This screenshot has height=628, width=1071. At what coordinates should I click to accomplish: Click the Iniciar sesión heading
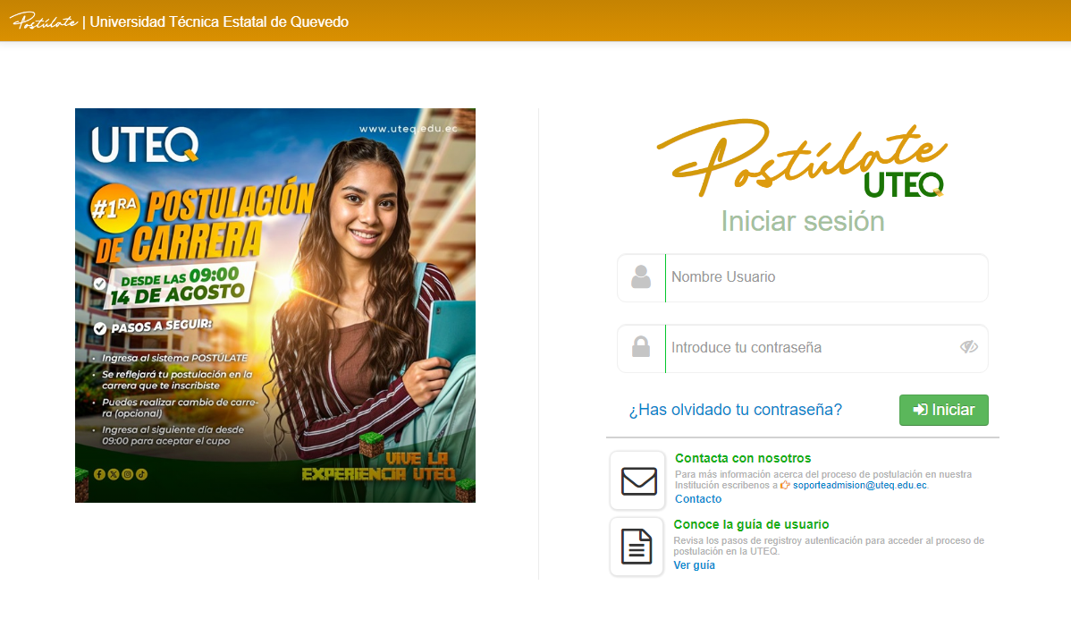[x=803, y=221]
